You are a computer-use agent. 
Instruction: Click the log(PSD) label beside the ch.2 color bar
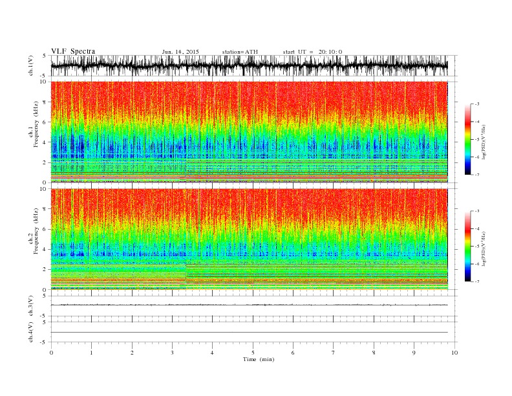tap(485, 248)
